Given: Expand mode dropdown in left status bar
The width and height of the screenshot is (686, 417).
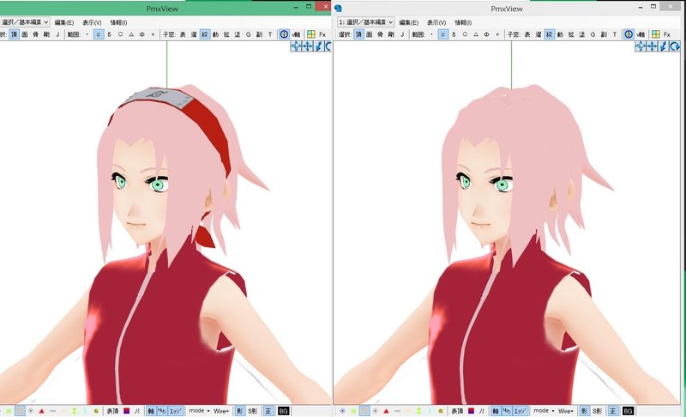Looking at the screenshot, I should point(199,411).
